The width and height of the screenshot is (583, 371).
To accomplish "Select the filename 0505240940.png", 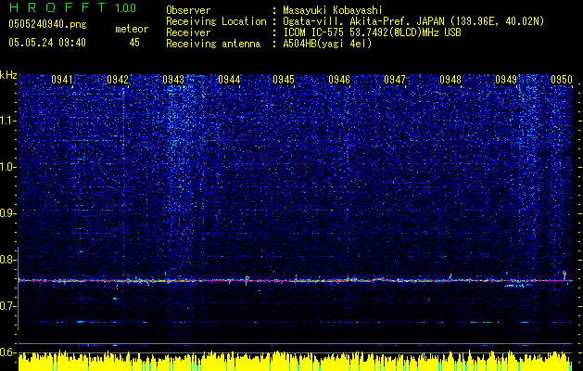I will click(47, 24).
